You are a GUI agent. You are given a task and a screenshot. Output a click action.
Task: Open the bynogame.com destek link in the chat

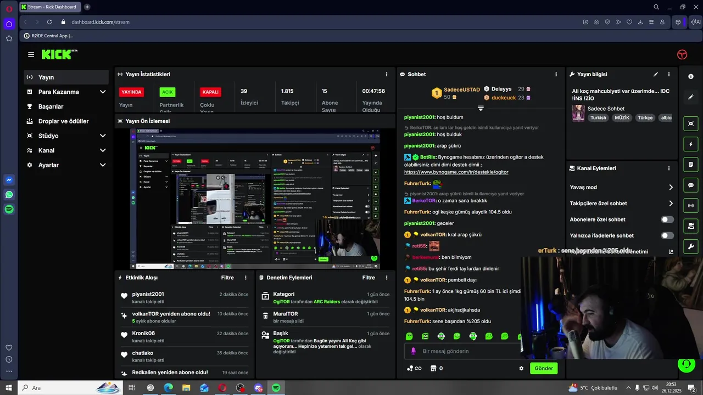[x=456, y=172]
